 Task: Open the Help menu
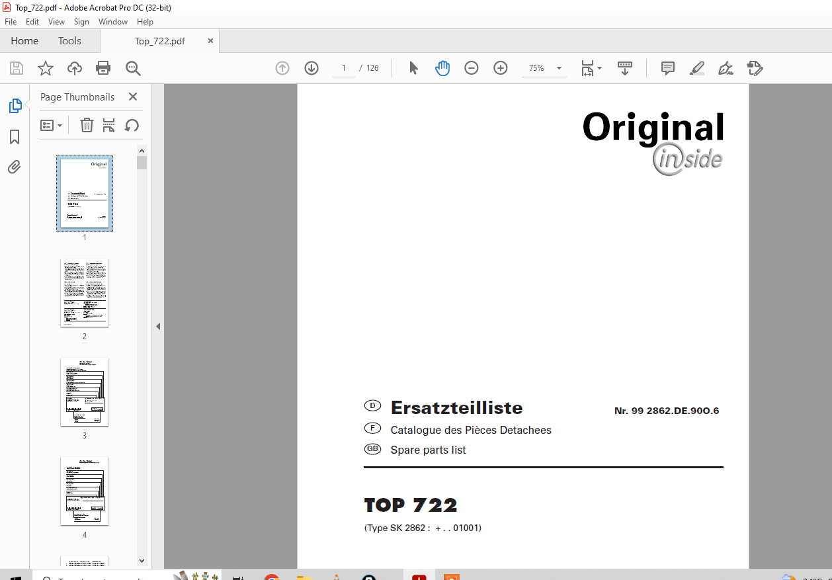tap(145, 22)
